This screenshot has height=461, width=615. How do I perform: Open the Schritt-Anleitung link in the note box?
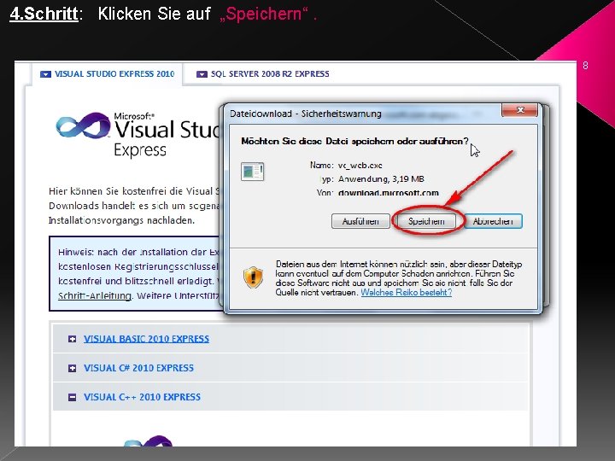click(95, 295)
